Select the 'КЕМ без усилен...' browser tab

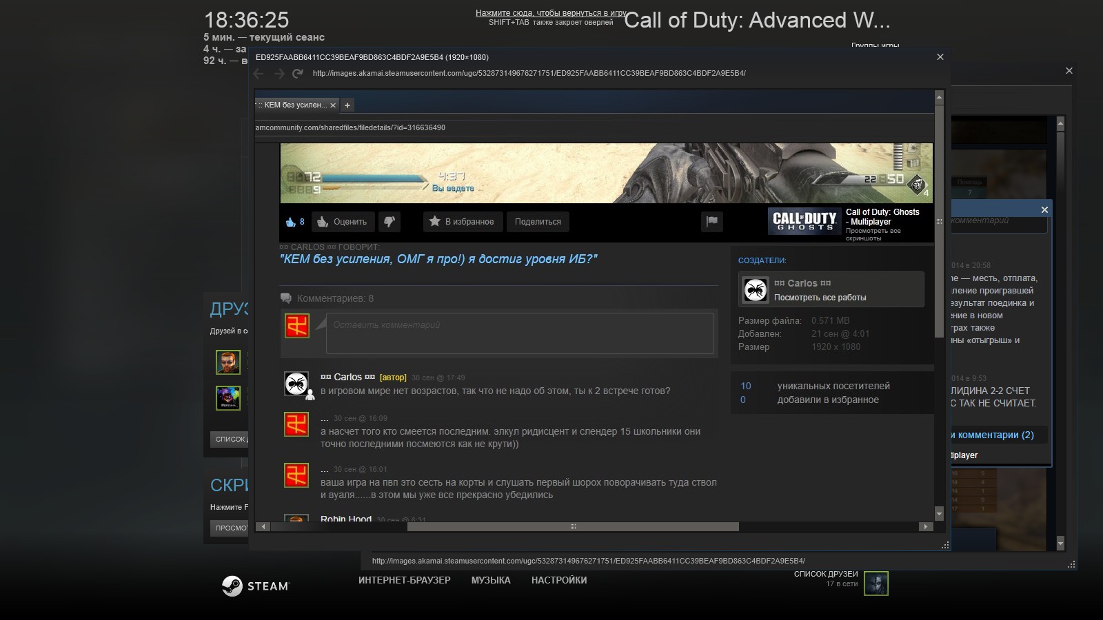[x=295, y=105]
